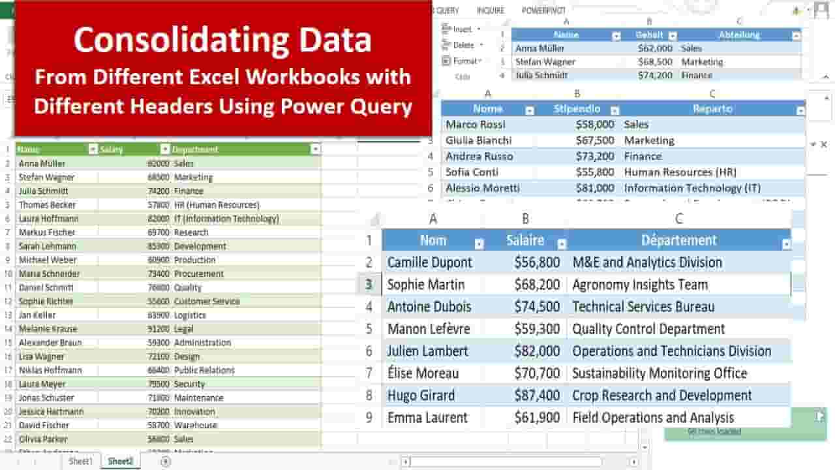Open the Salary column filter dropdown
Viewport: 835px width, 470px height.
pos(165,149)
